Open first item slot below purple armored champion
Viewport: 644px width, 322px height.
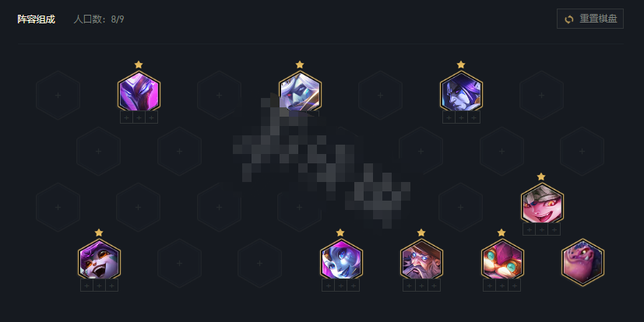pyautogui.click(x=126, y=117)
